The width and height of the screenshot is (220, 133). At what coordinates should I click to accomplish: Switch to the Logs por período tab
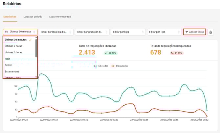33,16
